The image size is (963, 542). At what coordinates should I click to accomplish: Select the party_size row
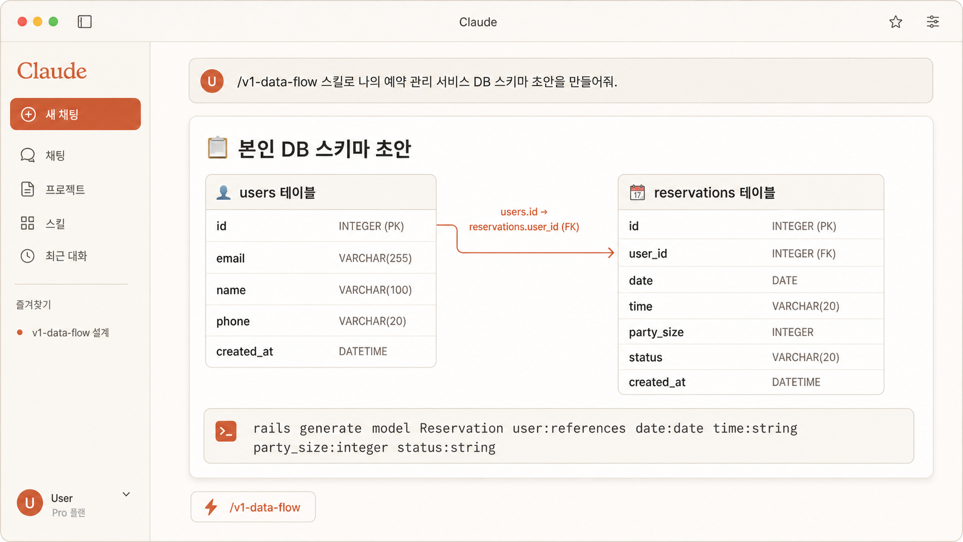pyautogui.click(x=751, y=332)
